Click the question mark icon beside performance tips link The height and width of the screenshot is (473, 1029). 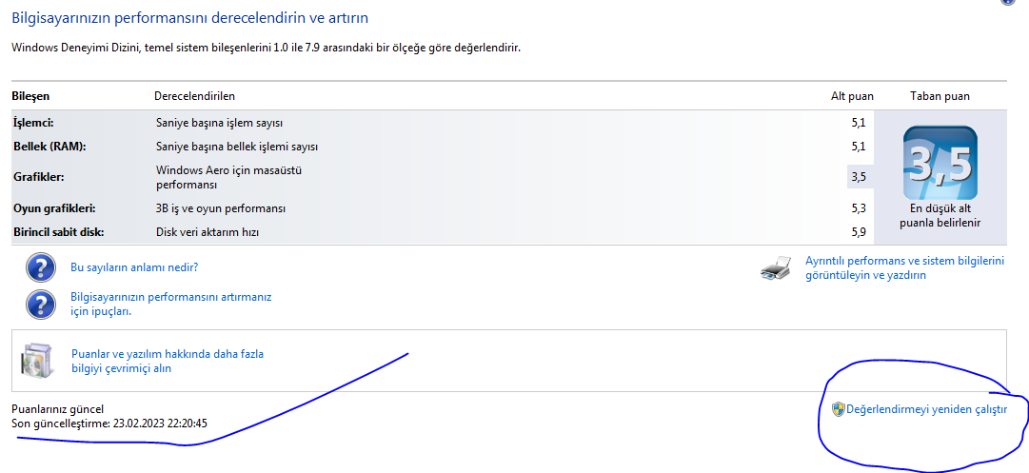(41, 304)
